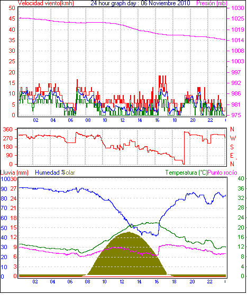The image size is (247, 295).
Task: Click the 'Presión (mb)' label
Action: point(212,3)
